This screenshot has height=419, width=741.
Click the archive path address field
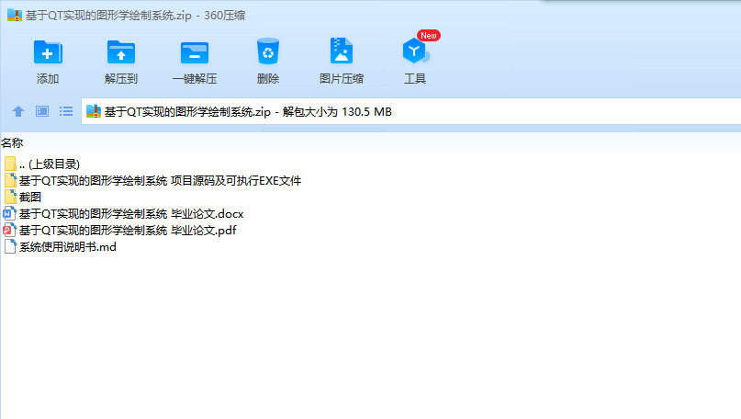[410, 111]
